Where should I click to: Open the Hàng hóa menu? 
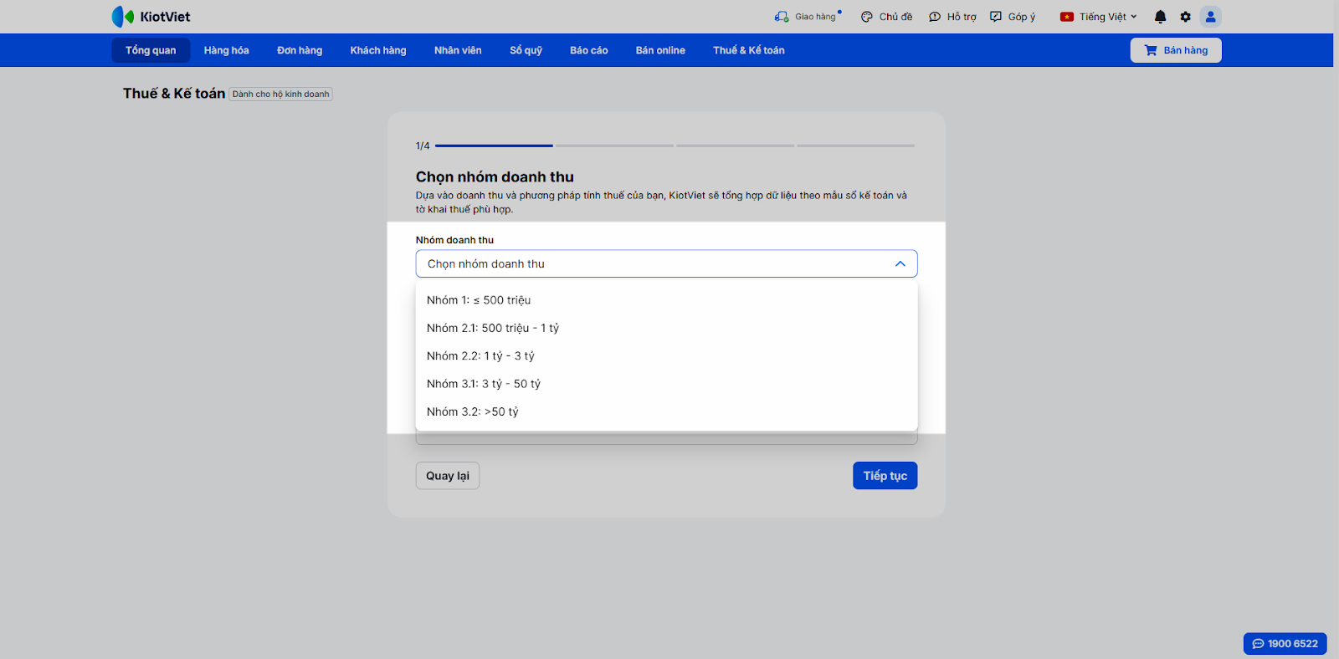pyautogui.click(x=227, y=50)
